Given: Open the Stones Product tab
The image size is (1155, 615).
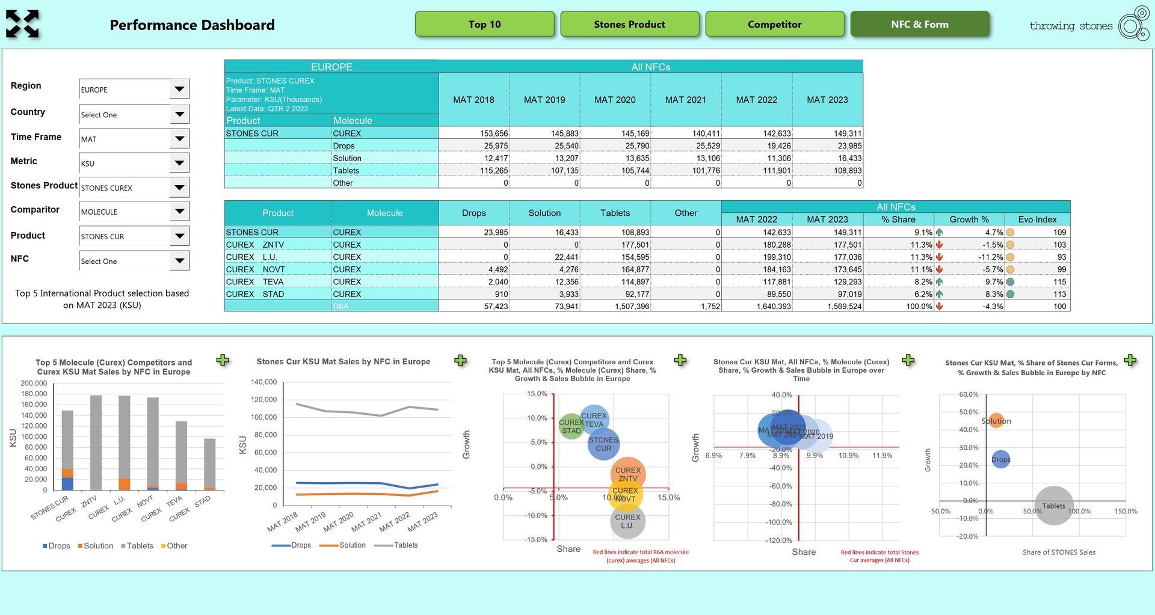Looking at the screenshot, I should pos(630,24).
